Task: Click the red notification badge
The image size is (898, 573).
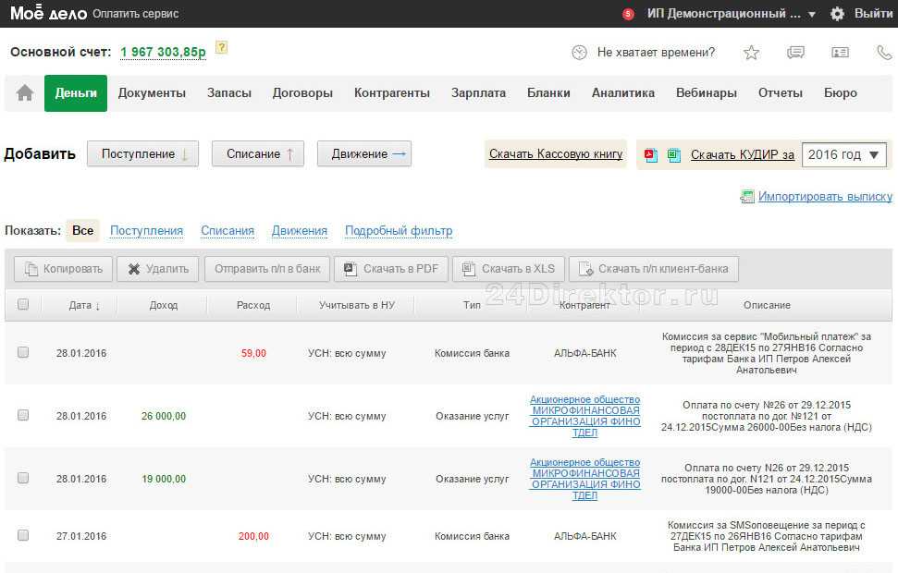Action: (x=629, y=14)
